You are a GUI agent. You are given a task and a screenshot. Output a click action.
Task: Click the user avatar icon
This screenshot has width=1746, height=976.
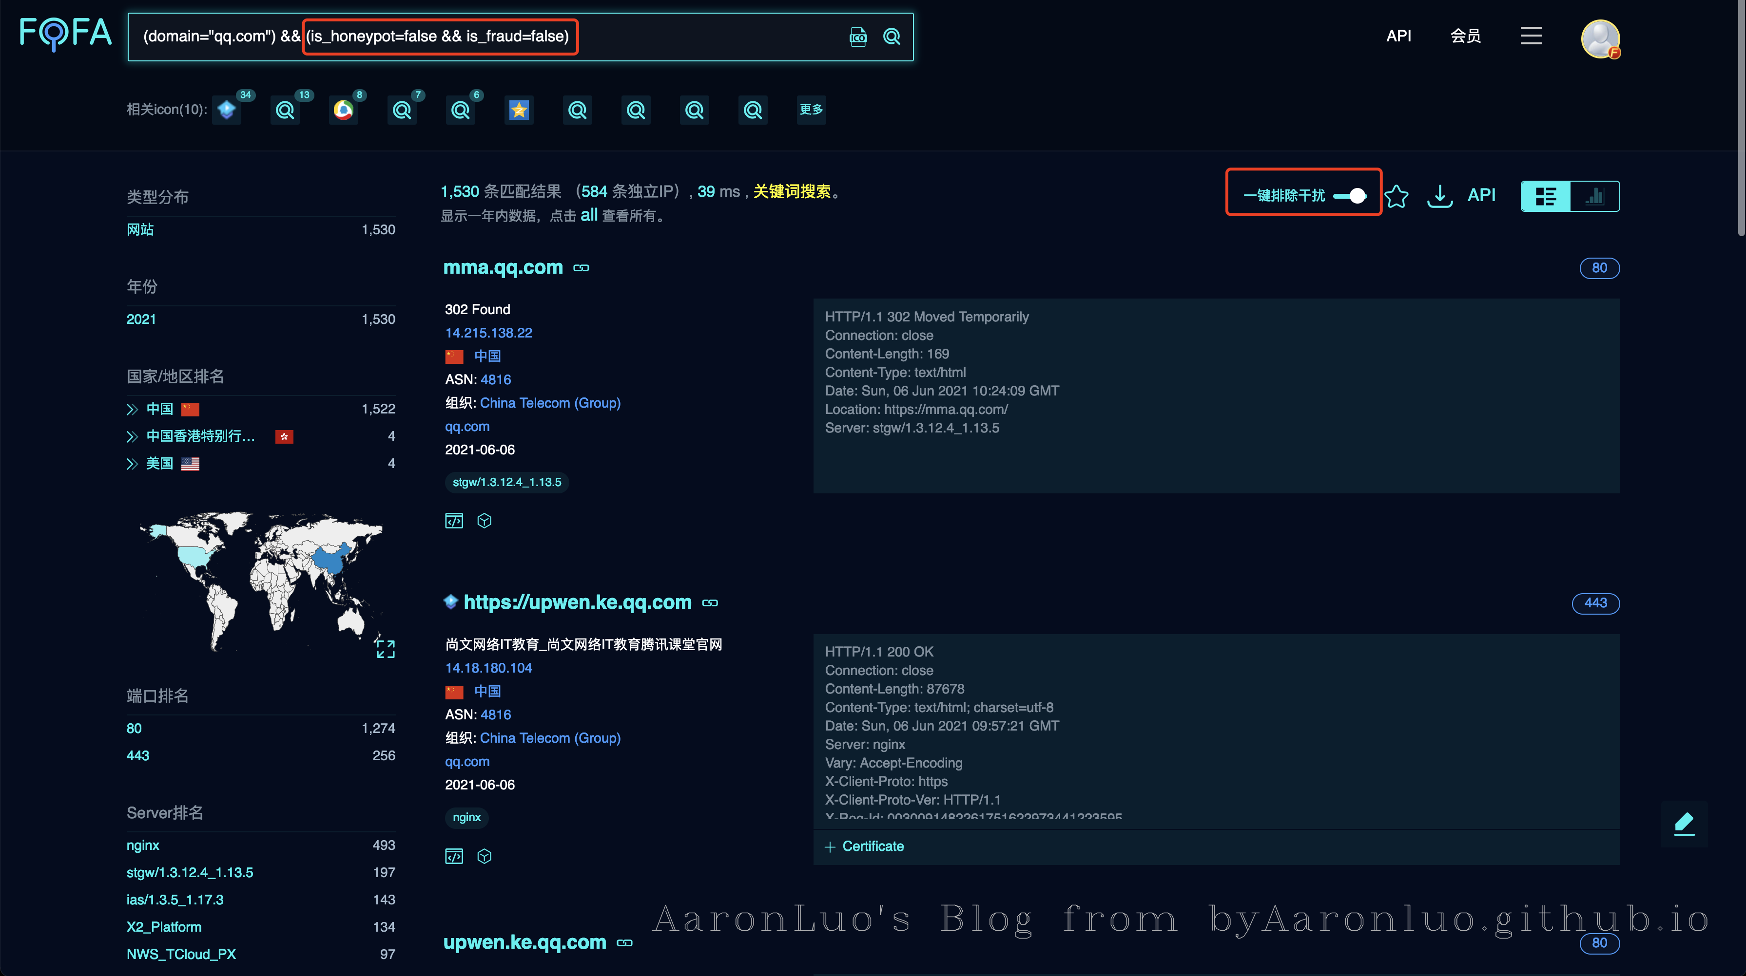(x=1600, y=38)
